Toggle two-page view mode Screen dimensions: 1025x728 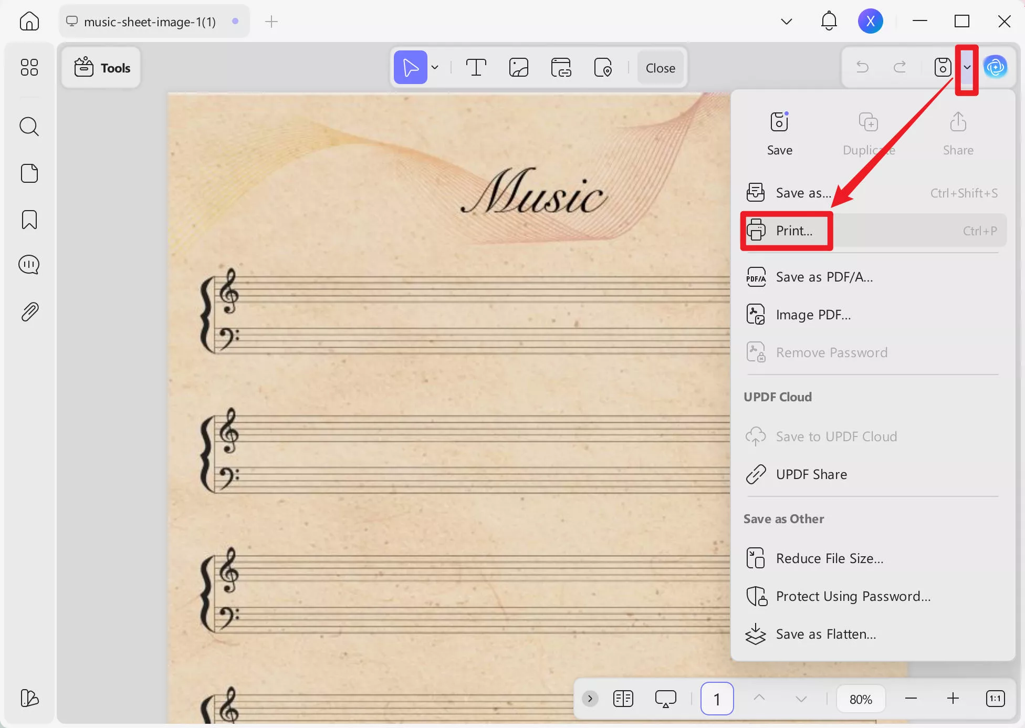623,699
